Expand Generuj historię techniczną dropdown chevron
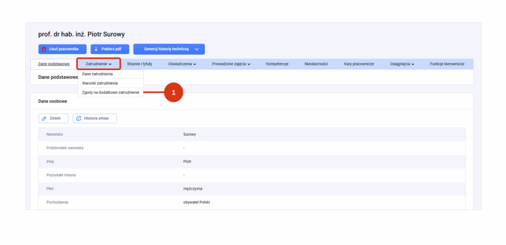Image resolution: width=506 pixels, height=245 pixels. point(197,49)
